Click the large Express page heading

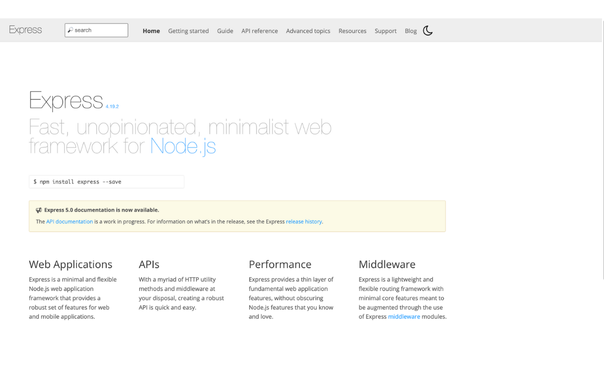click(x=66, y=100)
